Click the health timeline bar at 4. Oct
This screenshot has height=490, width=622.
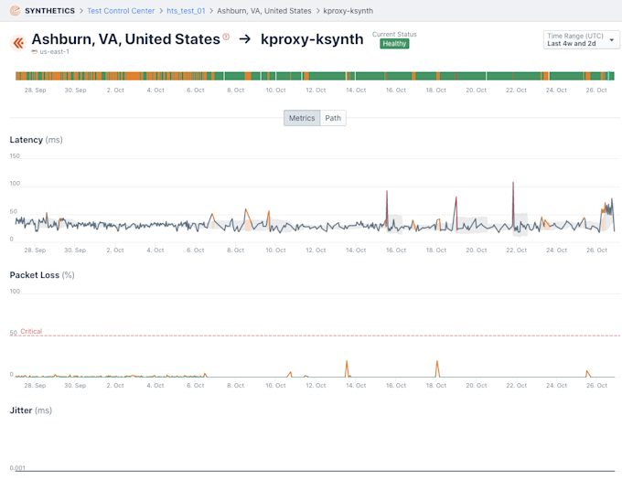155,76
